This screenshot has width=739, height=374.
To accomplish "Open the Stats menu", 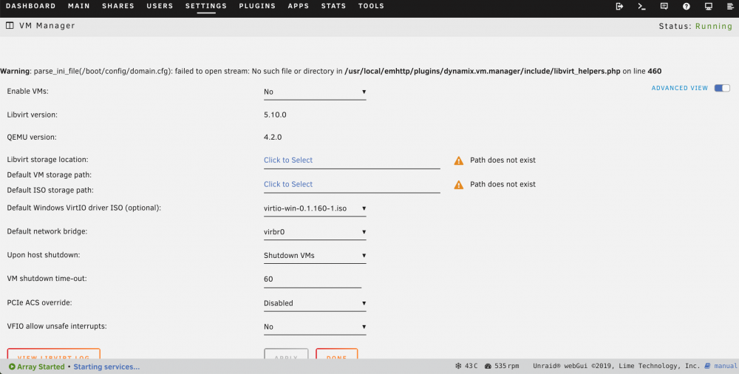I will (334, 6).
